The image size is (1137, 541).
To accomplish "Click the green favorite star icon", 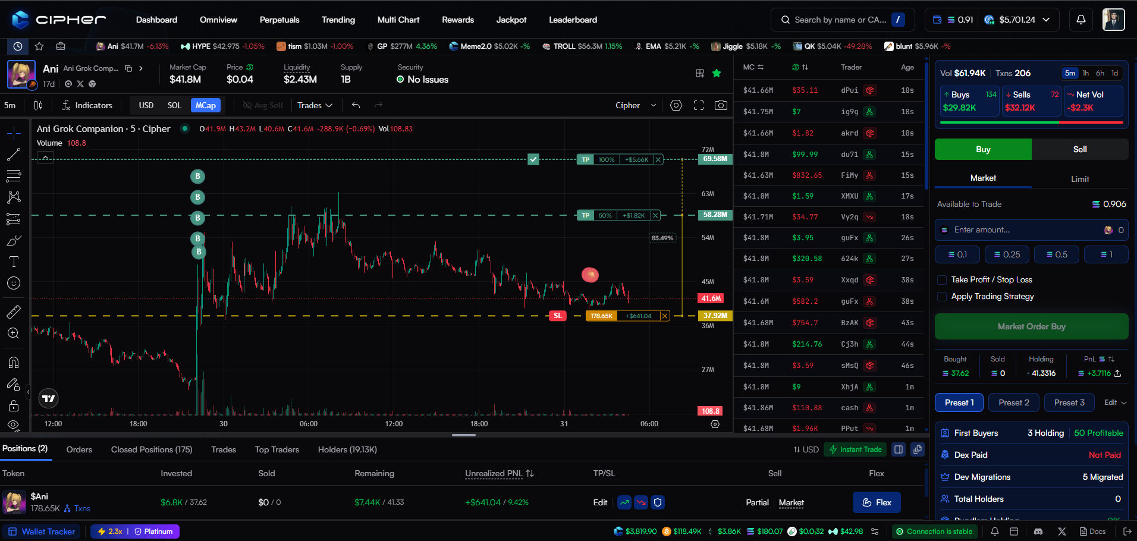I will (717, 73).
